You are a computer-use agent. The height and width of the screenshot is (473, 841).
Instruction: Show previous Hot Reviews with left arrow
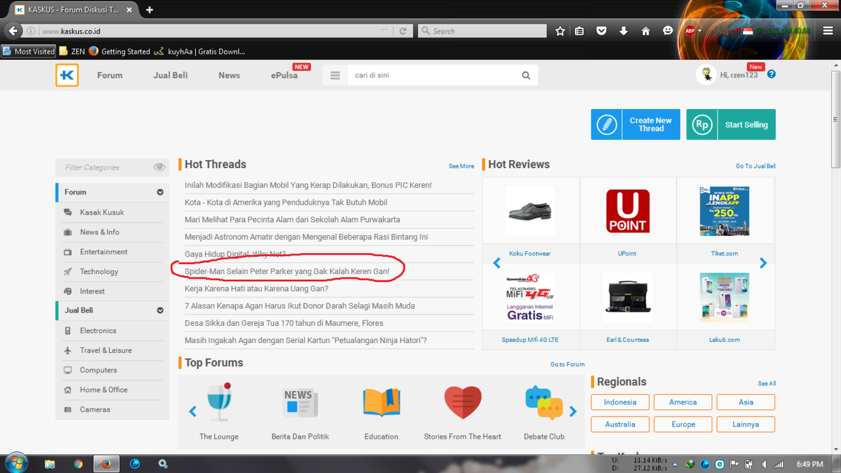(497, 263)
